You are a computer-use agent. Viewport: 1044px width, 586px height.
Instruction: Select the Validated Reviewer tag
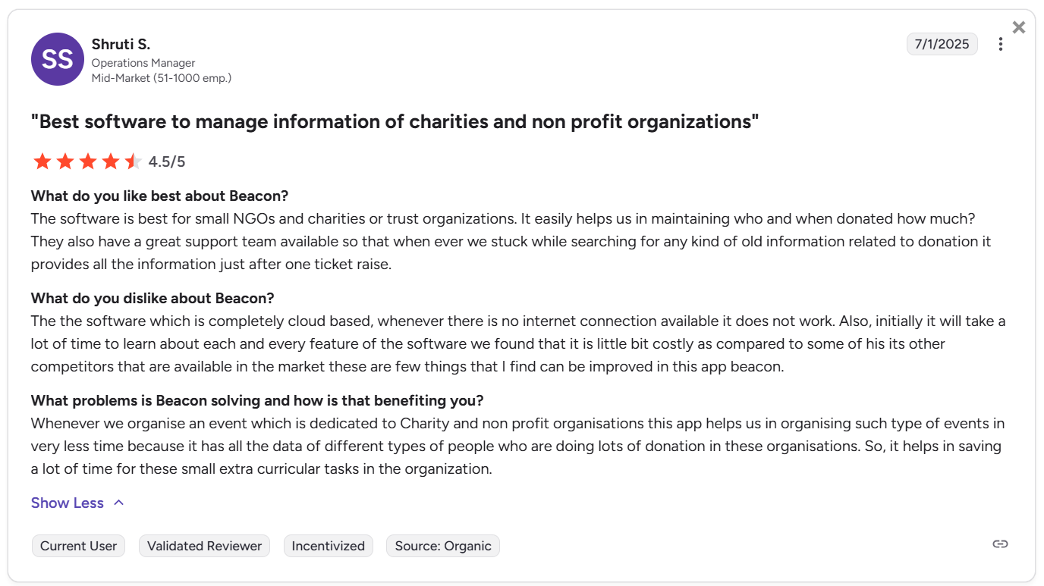pyautogui.click(x=204, y=546)
